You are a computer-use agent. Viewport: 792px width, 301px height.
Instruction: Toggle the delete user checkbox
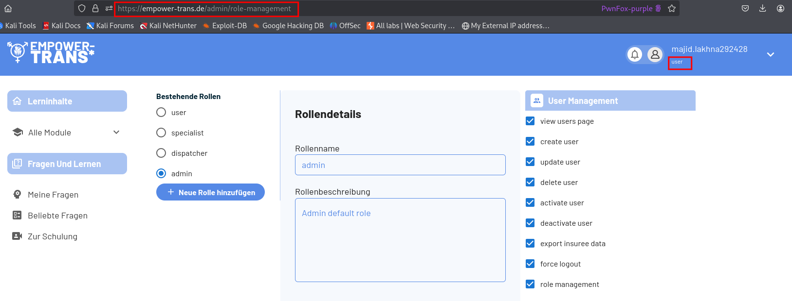(x=530, y=182)
